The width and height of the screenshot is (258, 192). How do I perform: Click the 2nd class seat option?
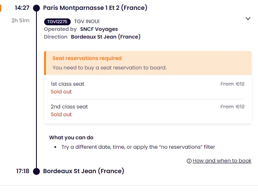[x=69, y=107]
